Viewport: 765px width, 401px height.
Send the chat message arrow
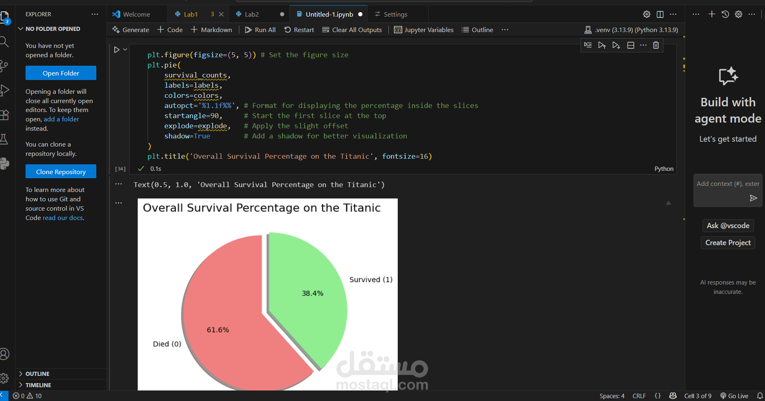pyautogui.click(x=753, y=198)
